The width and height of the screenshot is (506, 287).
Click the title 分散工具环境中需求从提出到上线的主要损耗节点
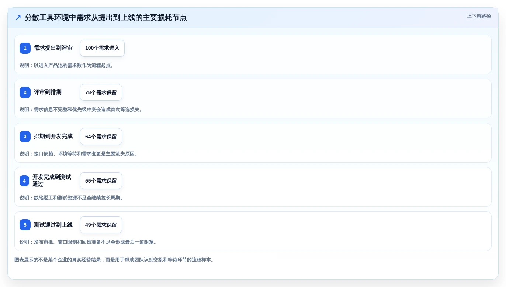pos(106,18)
